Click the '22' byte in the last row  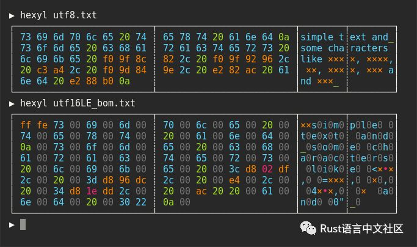pos(140,202)
